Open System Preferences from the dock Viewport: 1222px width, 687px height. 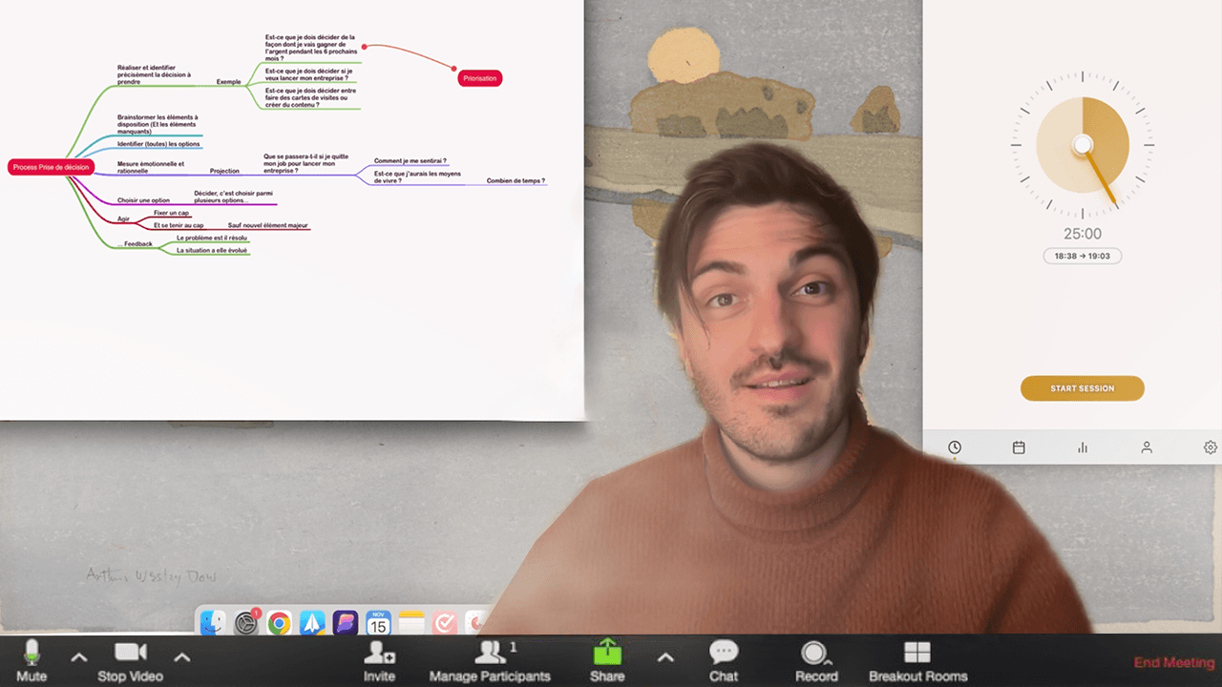coord(246,623)
